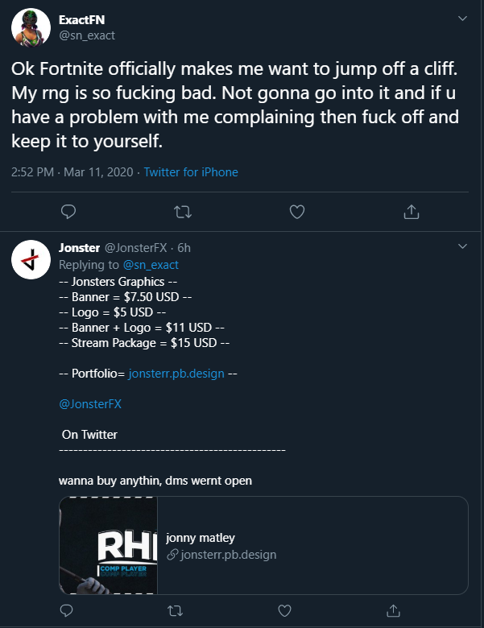The image size is (484, 628).
Task: Retweet the ExactFN tweet
Action: click(x=183, y=211)
